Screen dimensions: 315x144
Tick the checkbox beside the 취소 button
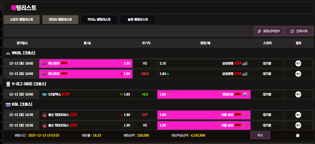[x=298, y=136]
